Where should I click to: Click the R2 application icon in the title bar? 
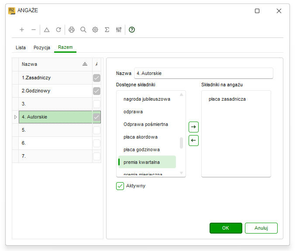click(12, 11)
